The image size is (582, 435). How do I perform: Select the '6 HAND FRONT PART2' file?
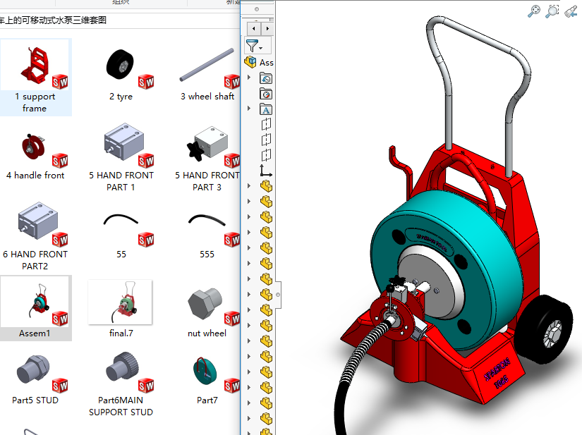[35, 236]
